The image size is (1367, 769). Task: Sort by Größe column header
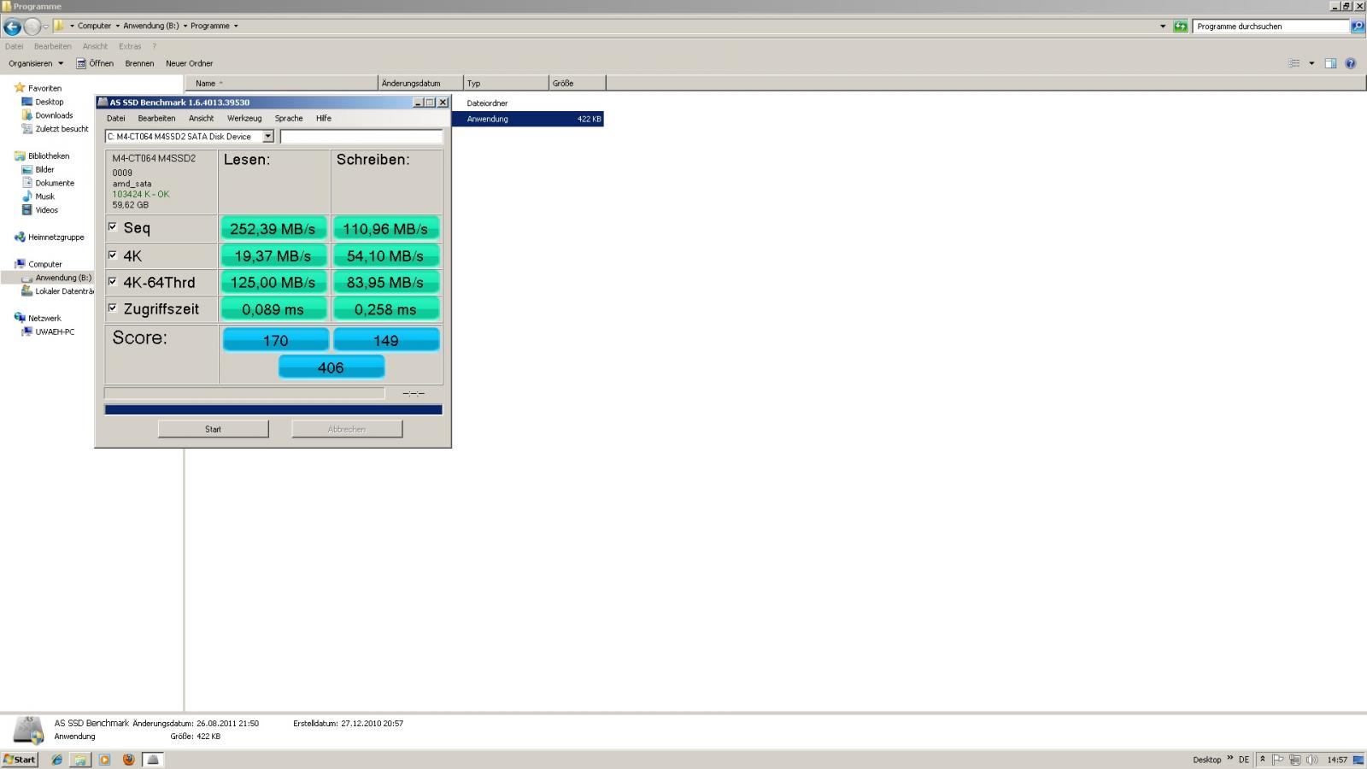(578, 83)
